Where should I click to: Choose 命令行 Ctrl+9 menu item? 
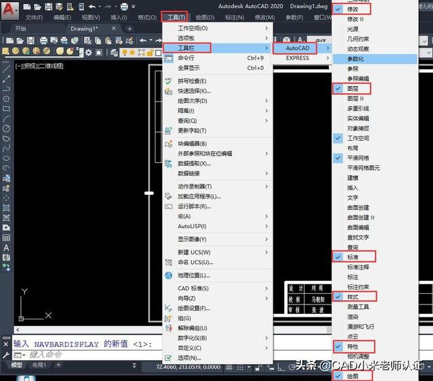click(218, 58)
